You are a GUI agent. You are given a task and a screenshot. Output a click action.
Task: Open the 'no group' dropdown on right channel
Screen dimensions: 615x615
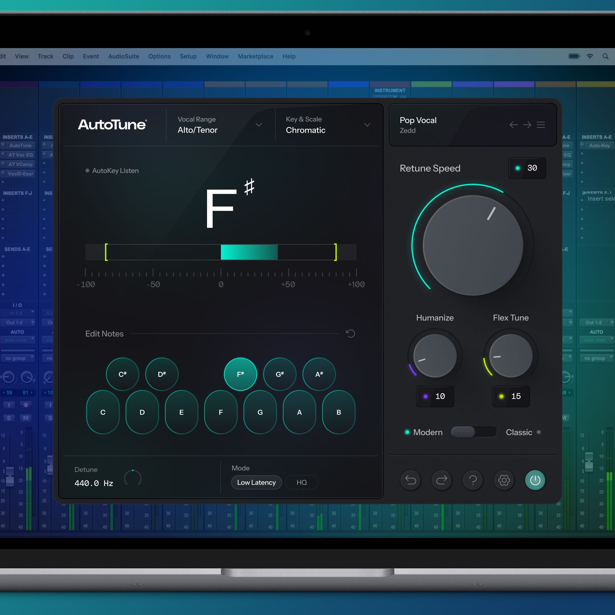pos(596,358)
